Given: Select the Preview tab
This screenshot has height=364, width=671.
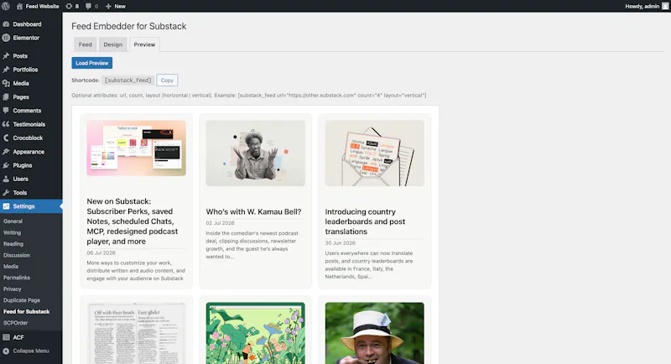Looking at the screenshot, I should (144, 44).
